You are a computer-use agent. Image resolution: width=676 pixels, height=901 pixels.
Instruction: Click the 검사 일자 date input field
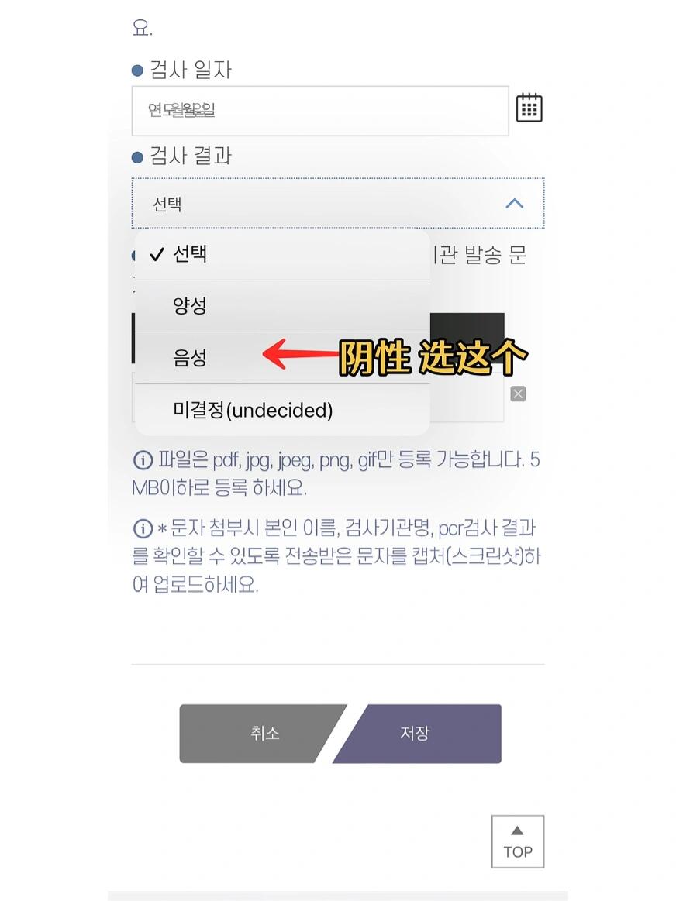coord(320,111)
